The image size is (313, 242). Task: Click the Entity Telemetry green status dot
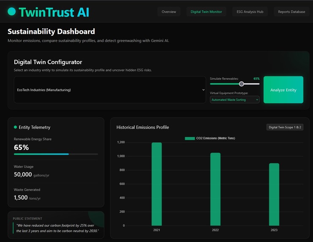point(15,127)
